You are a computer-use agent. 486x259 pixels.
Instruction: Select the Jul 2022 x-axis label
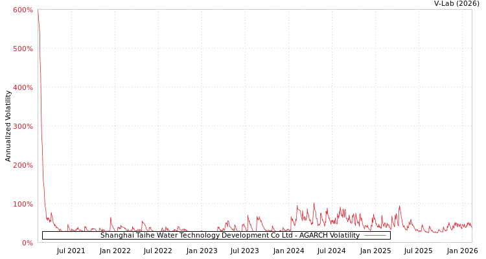pyautogui.click(x=157, y=251)
